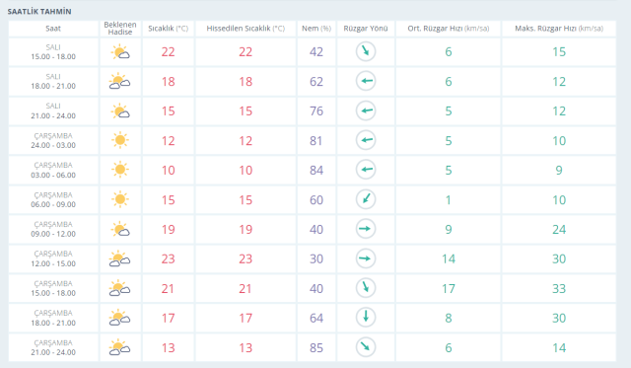This screenshot has height=368, width=631.
Task: Click wind direction arrow for SALI 15.00 - 18.00
Action: click(366, 51)
